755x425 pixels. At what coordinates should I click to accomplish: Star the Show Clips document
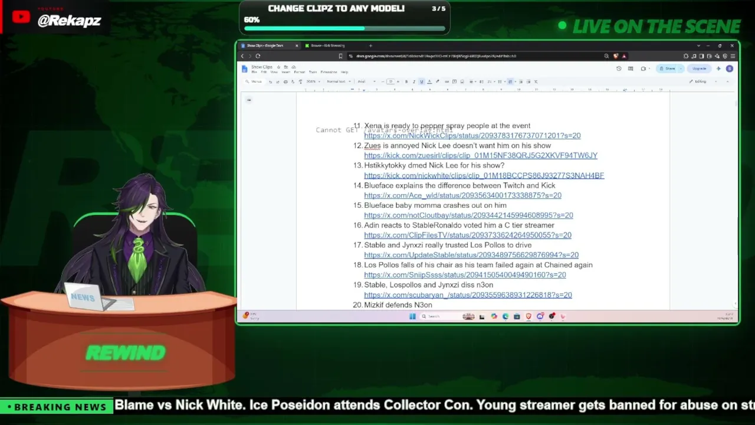(278, 67)
